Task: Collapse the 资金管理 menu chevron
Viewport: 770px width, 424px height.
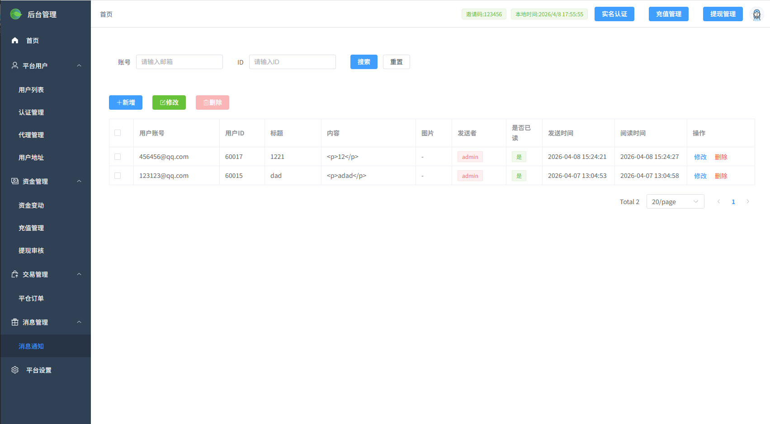Action: coord(79,181)
